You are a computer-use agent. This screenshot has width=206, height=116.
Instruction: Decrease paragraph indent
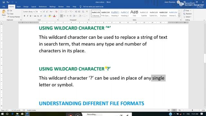click(x=76, y=12)
